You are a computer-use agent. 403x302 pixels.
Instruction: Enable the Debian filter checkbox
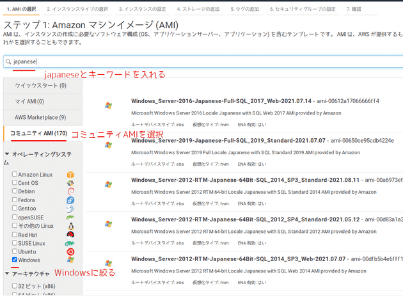click(15, 191)
